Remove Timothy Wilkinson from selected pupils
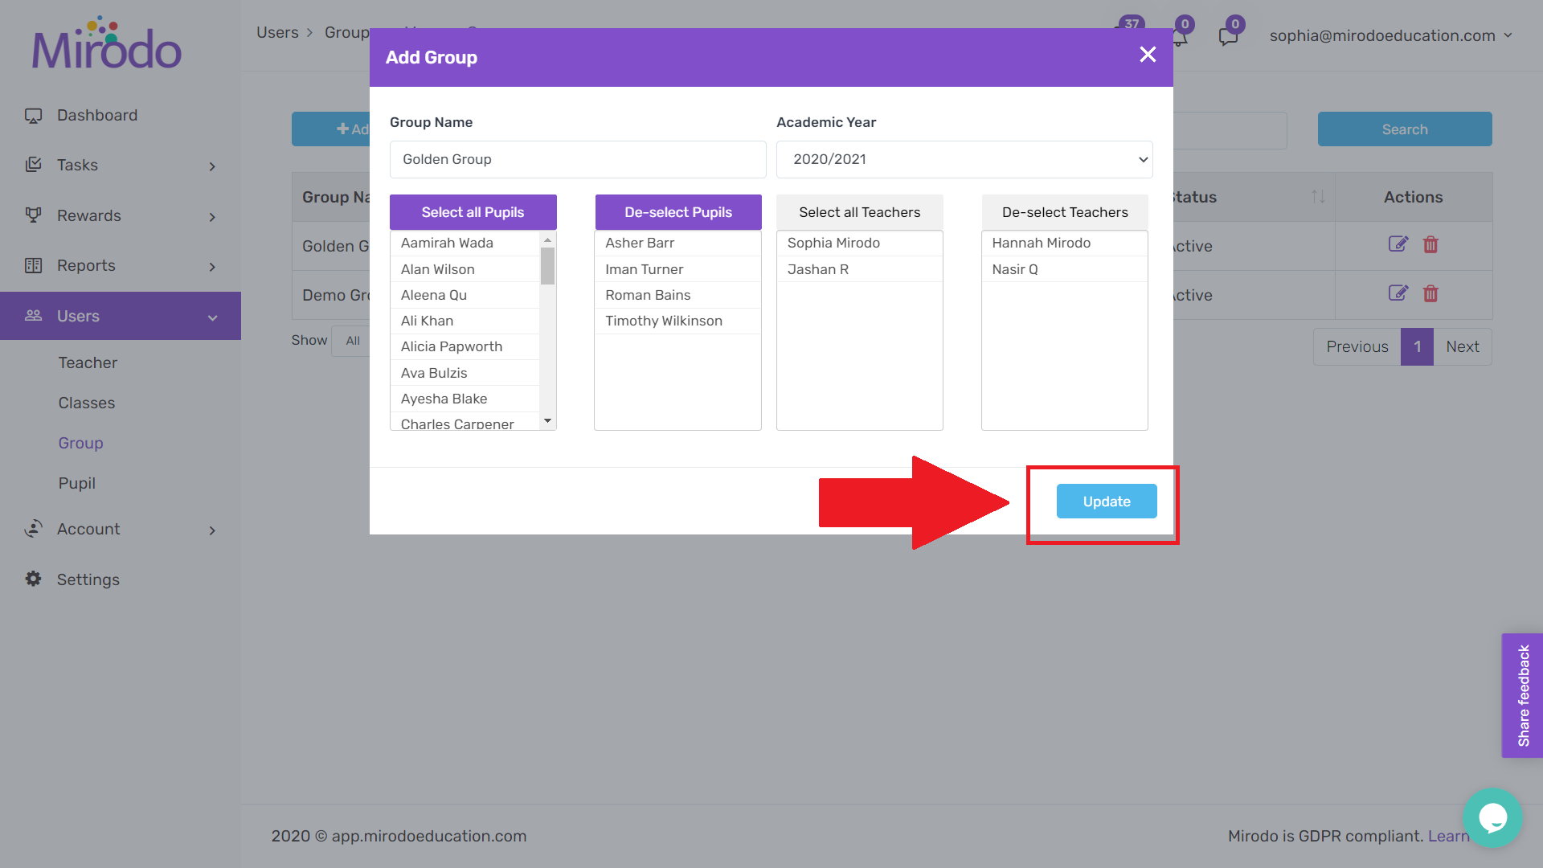 (x=677, y=321)
